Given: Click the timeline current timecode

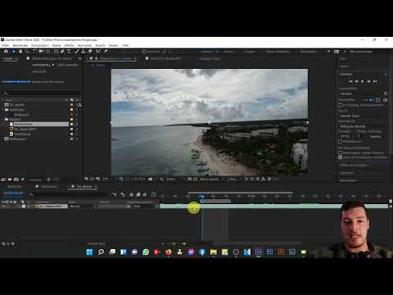Looking at the screenshot, I should 14,193.
